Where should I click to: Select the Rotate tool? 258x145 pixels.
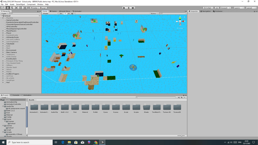12,8
